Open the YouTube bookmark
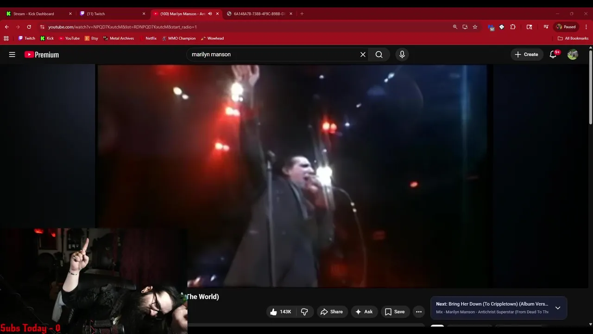Image resolution: width=593 pixels, height=334 pixels. [69, 39]
